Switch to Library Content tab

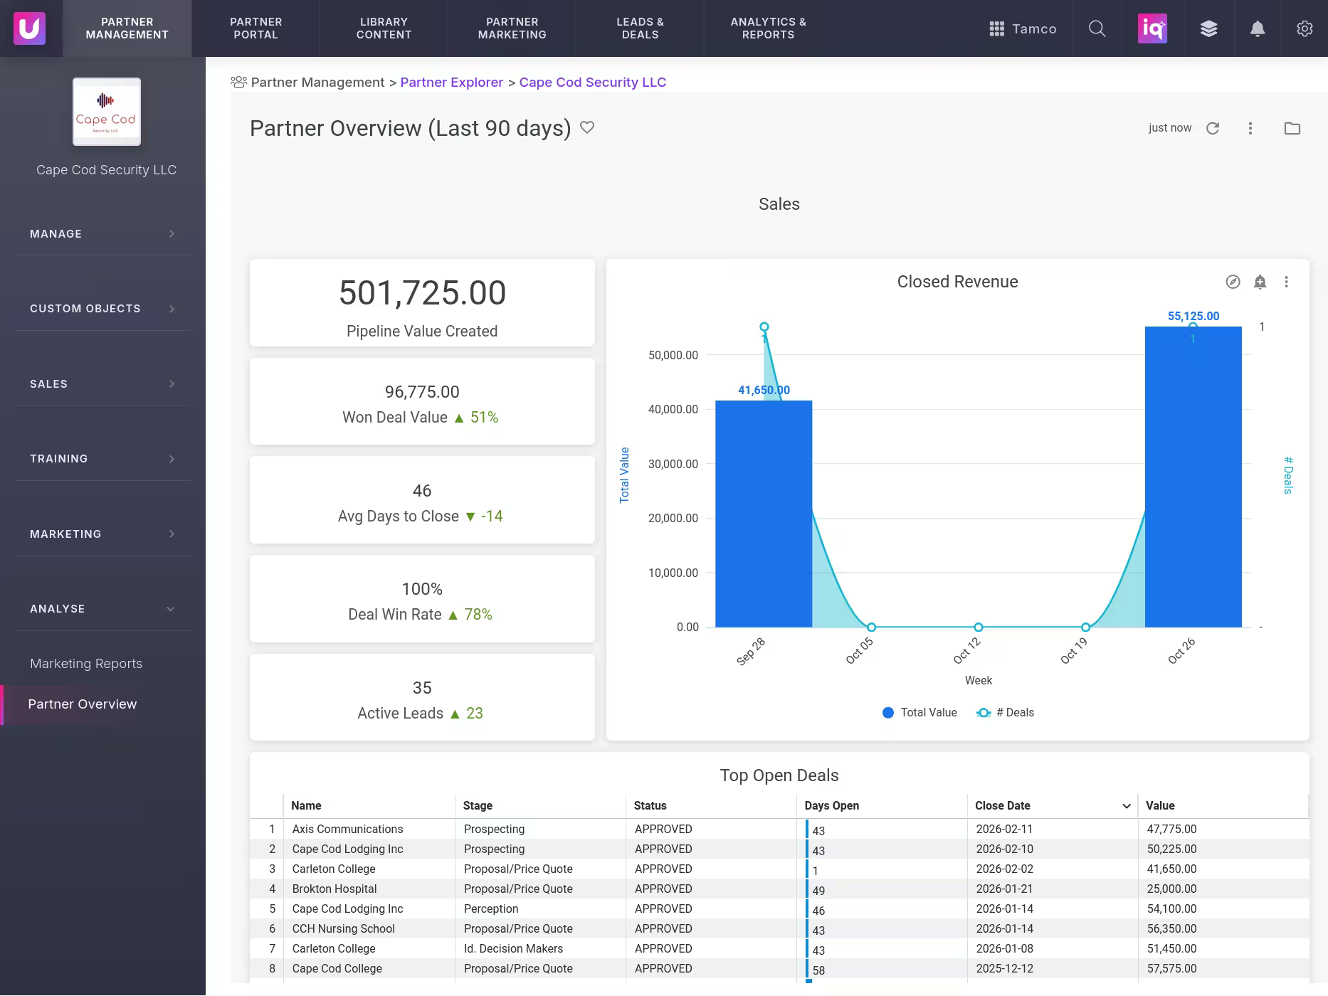[384, 28]
